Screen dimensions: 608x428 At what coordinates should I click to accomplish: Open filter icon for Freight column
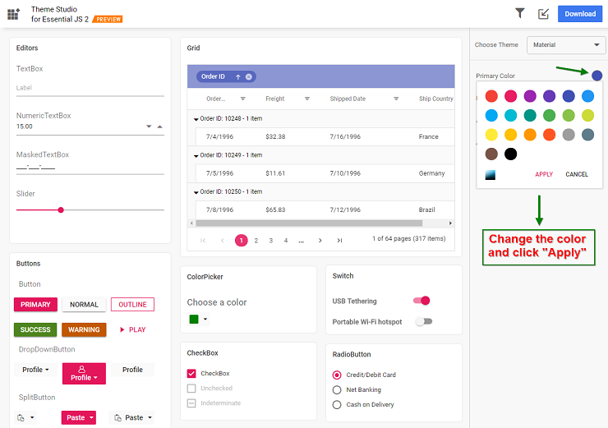pos(307,99)
